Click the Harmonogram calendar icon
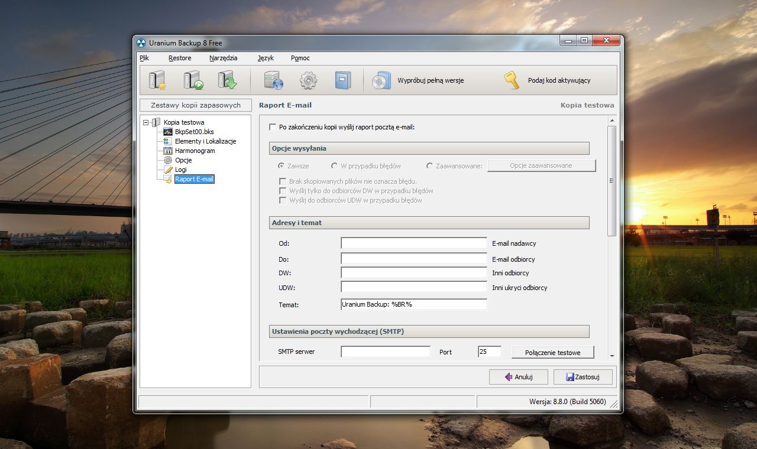757x449 pixels. point(168,151)
